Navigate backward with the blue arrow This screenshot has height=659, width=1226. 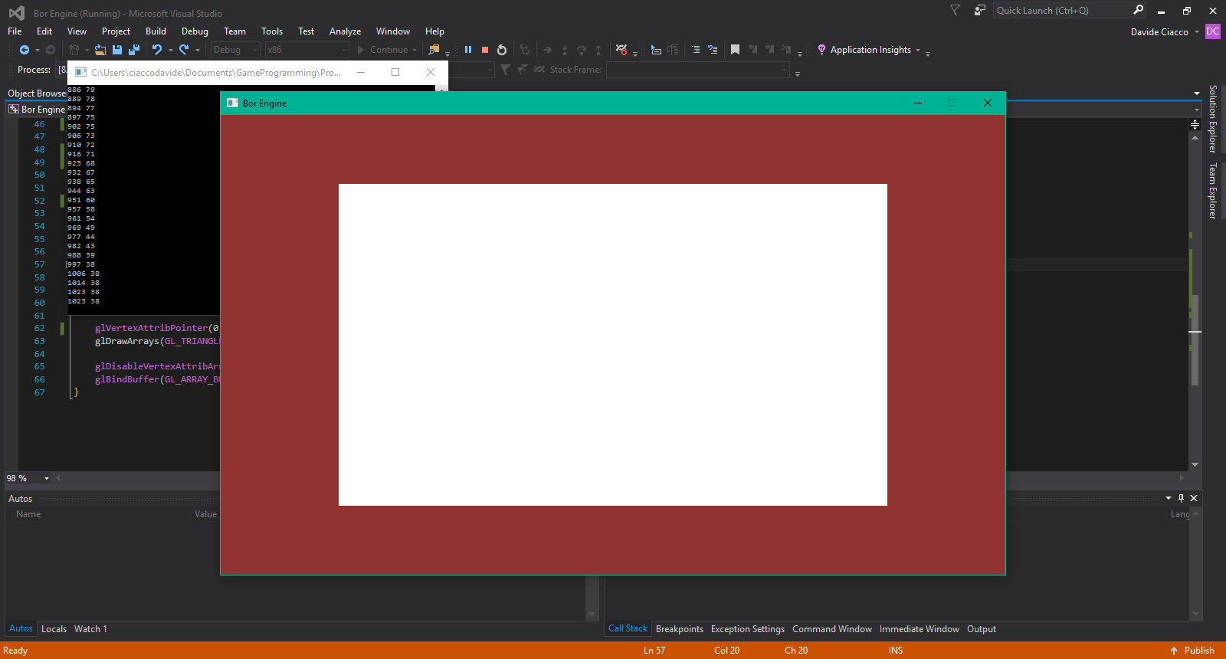(25, 50)
